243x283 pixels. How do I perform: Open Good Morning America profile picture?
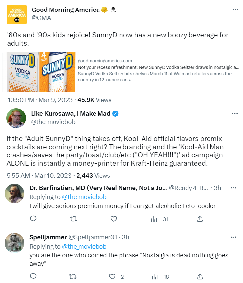tap(17, 14)
